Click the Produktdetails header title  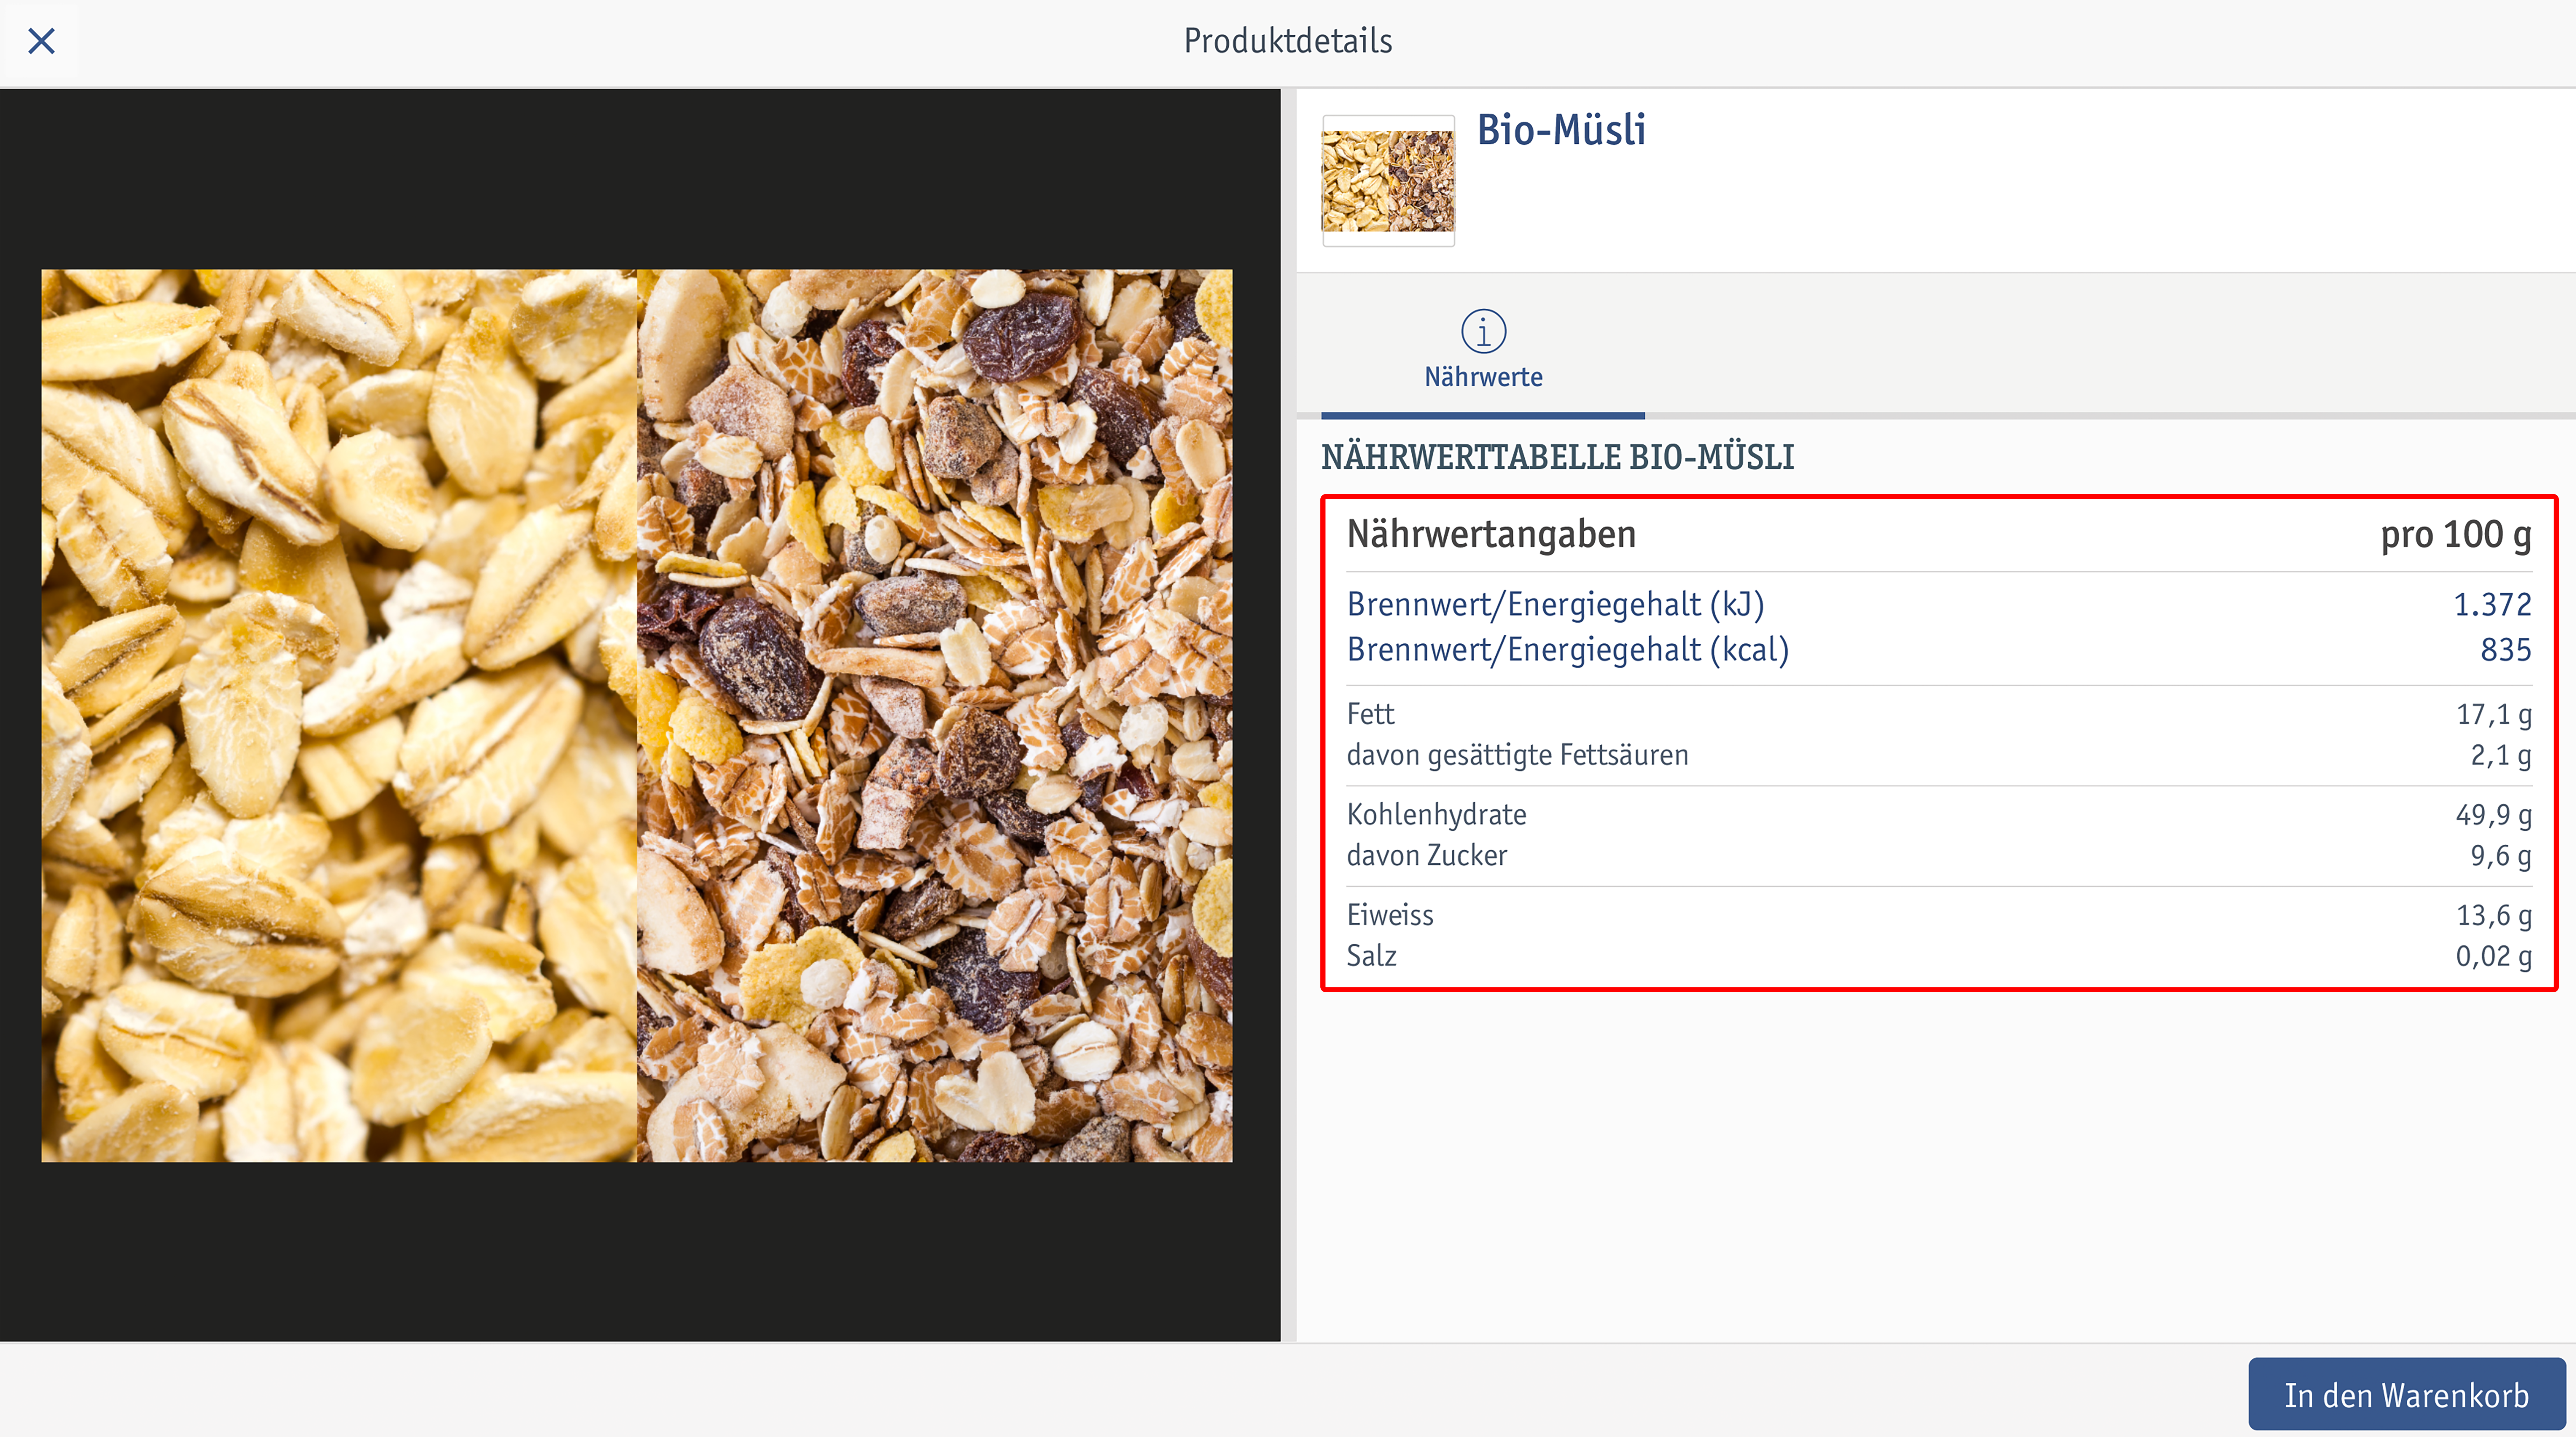tap(1288, 41)
